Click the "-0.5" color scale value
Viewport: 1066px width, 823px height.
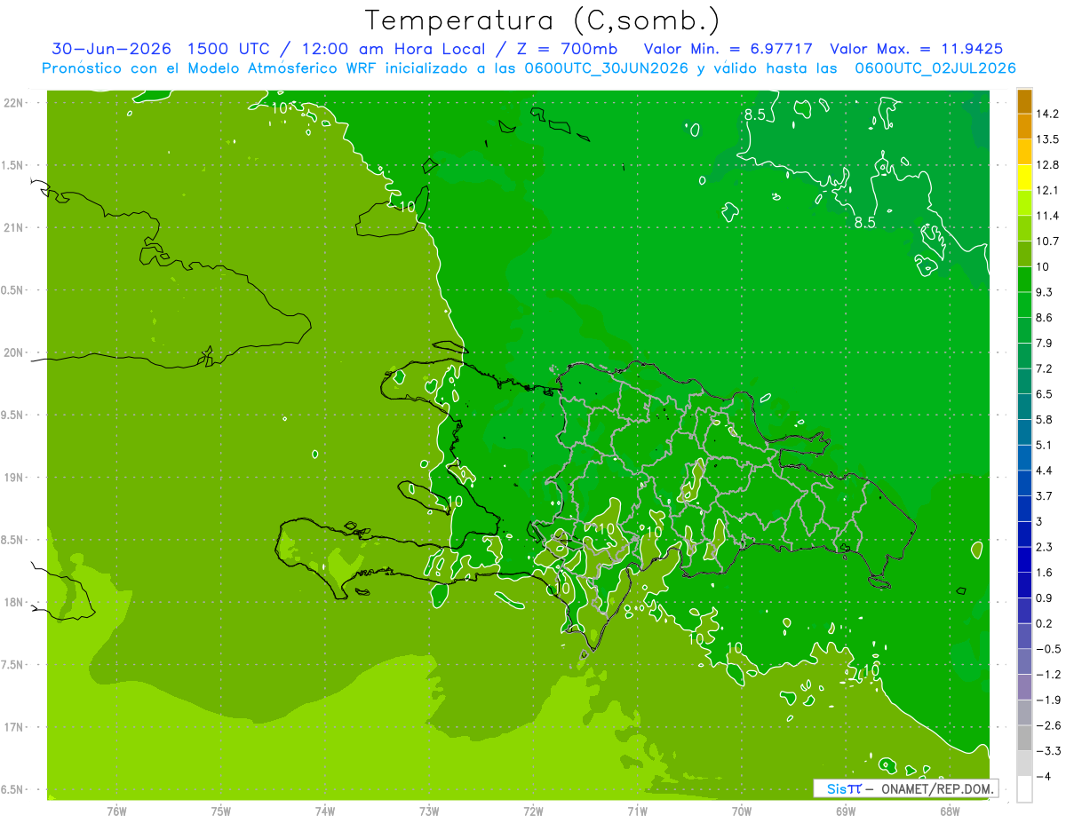pos(1048,648)
